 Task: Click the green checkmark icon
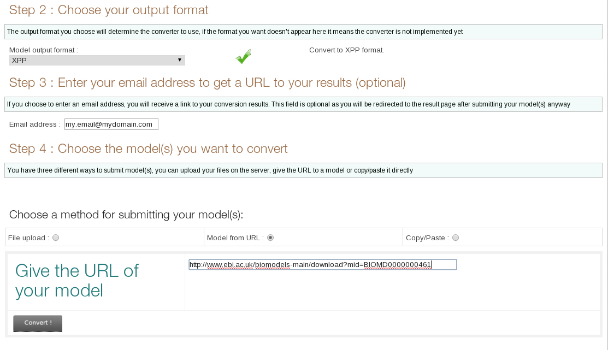(243, 56)
